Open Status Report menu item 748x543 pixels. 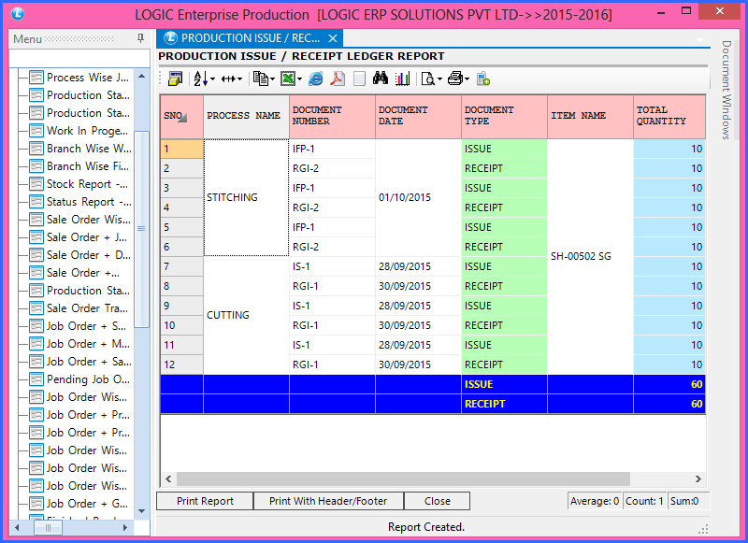(80, 202)
